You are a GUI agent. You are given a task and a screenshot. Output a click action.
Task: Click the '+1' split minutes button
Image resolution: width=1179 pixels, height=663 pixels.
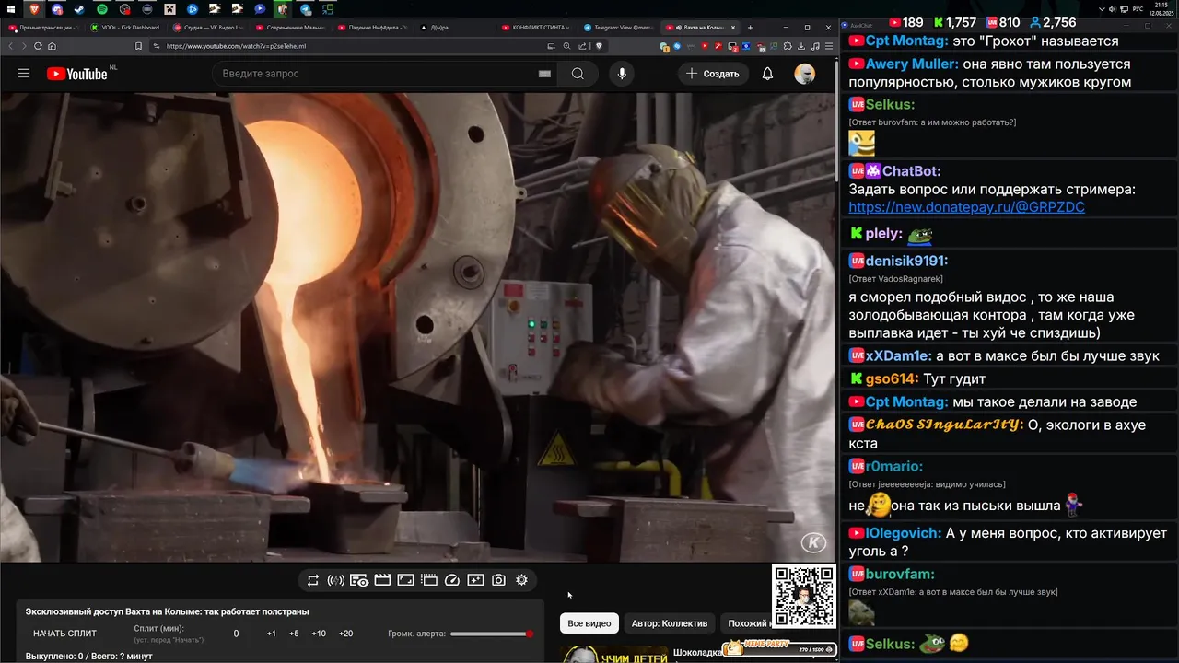[271, 634]
